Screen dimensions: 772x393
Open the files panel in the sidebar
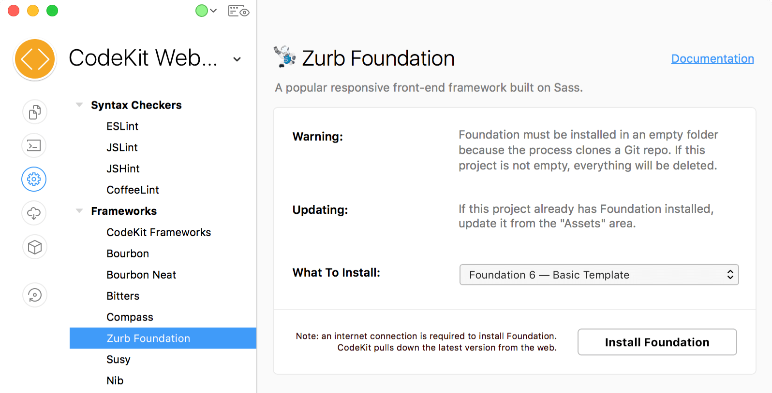34,112
